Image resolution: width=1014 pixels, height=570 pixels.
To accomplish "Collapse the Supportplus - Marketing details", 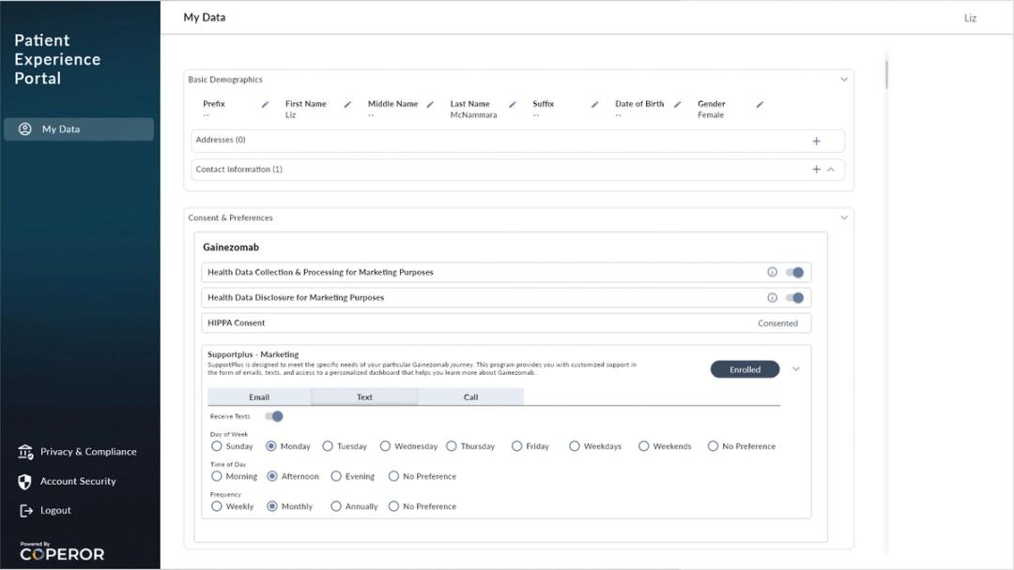I will 795,368.
